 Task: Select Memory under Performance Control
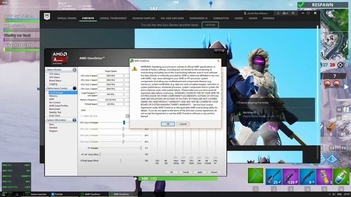click(53, 96)
